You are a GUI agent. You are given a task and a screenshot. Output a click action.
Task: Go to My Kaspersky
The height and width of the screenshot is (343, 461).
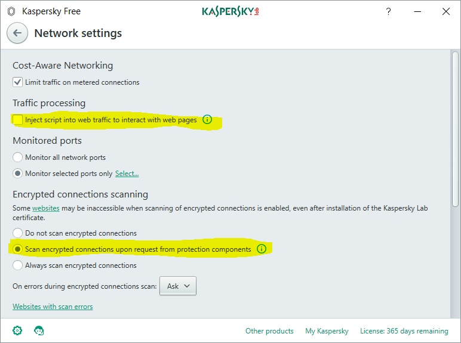click(x=327, y=331)
